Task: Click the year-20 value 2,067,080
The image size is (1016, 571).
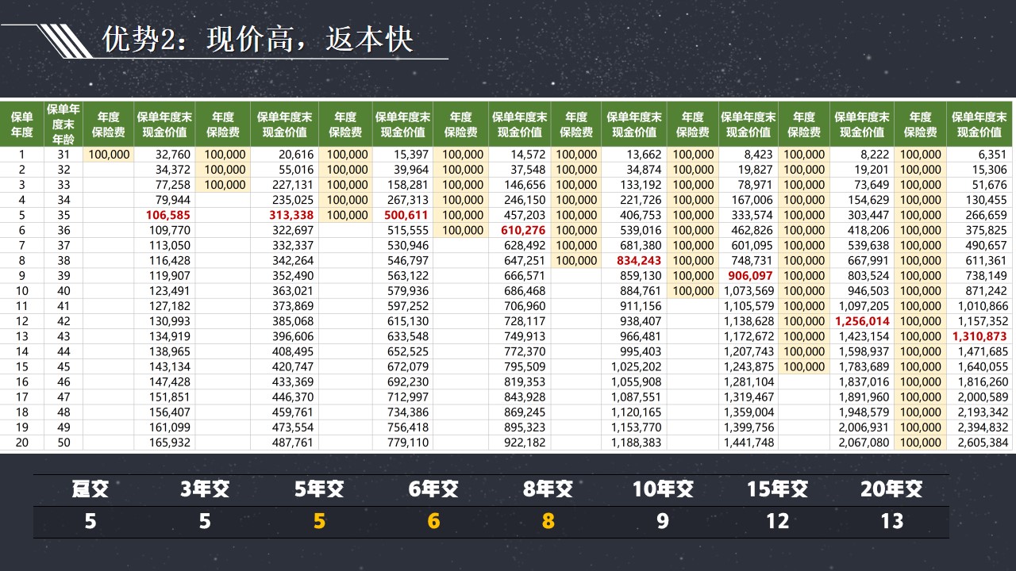Action: coord(864,443)
